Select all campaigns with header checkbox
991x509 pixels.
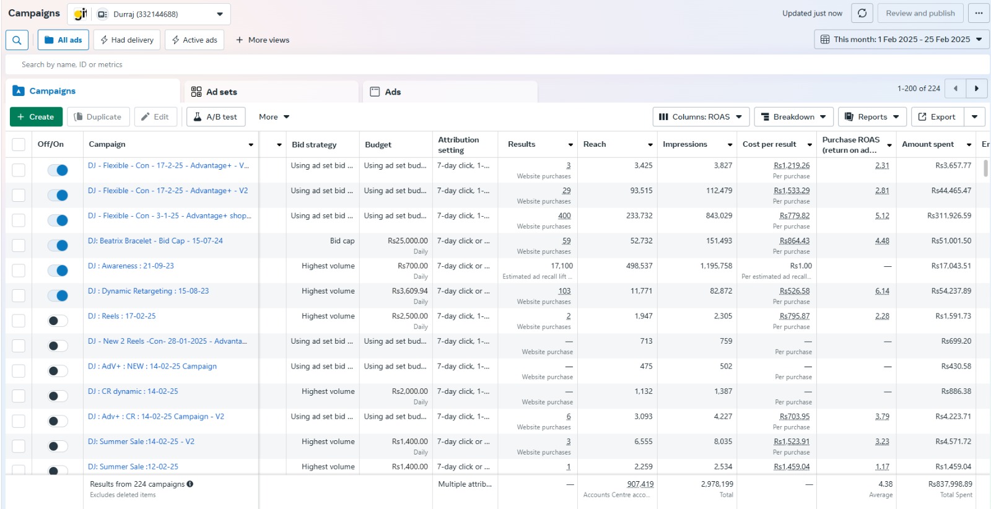point(19,144)
